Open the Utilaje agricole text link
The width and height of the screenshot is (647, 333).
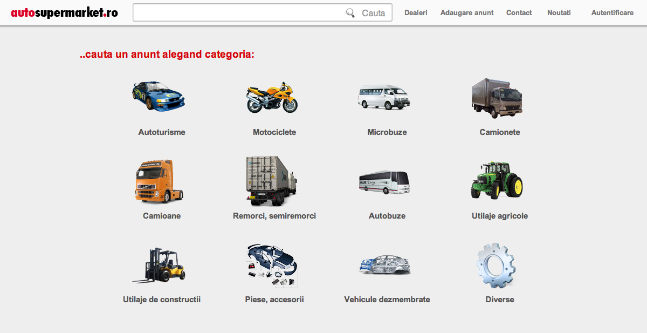coord(500,216)
